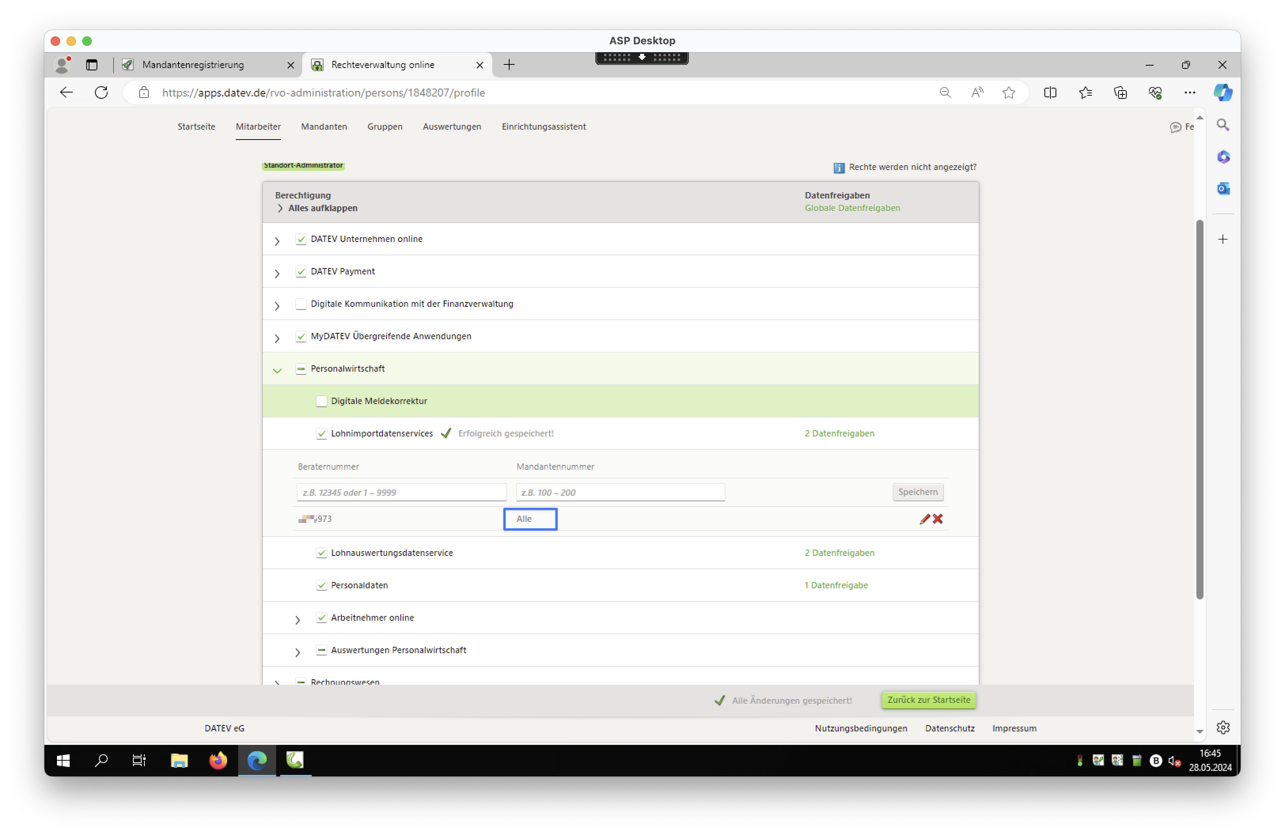The width and height of the screenshot is (1285, 835).
Task: Click the pencil edit icon
Action: 924,519
